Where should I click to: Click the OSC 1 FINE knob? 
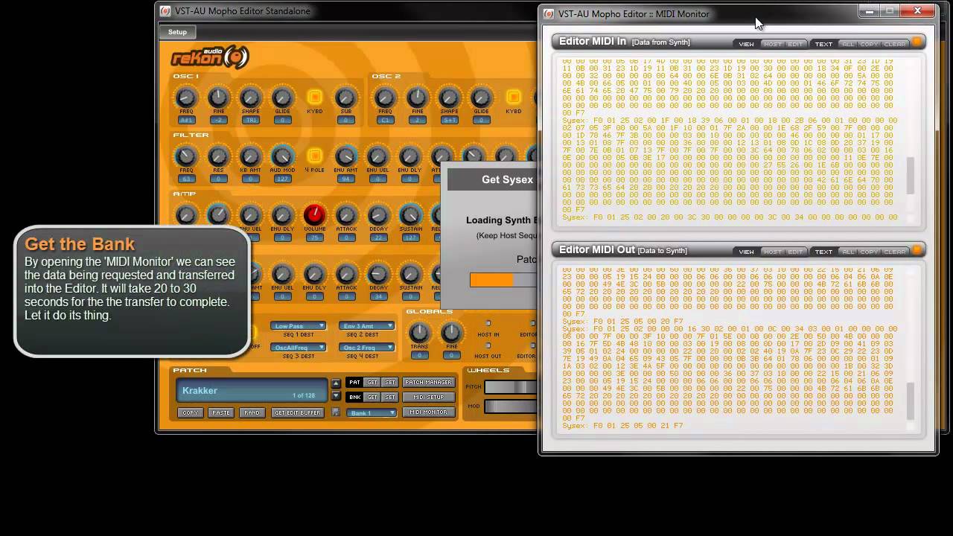(x=218, y=98)
